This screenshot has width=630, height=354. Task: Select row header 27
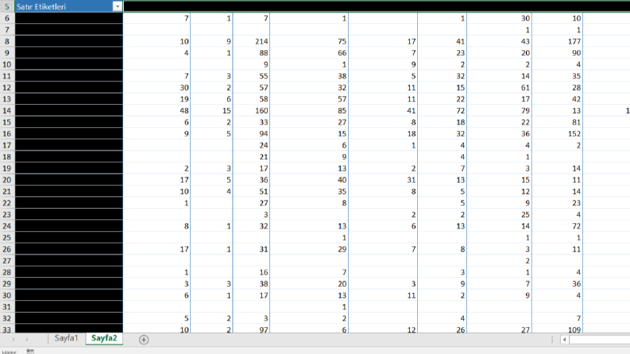coord(7,260)
